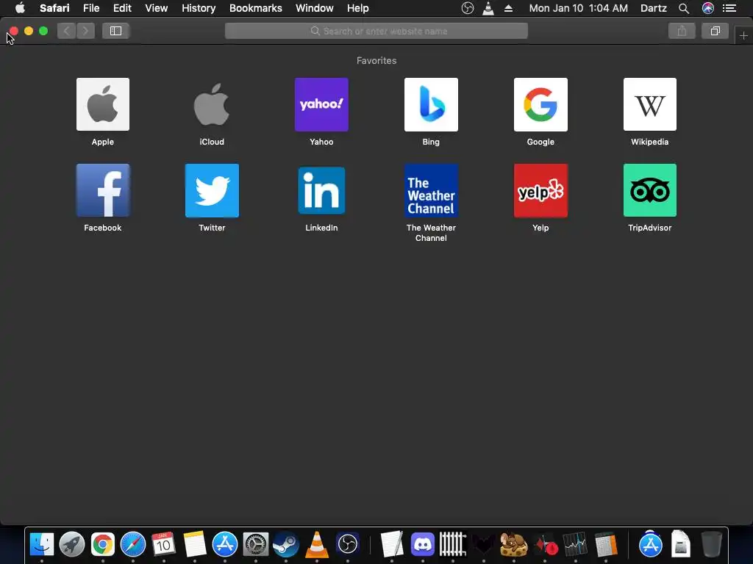Activate Siri from the menu bar
Screen dimensions: 753x564
pos(708,8)
